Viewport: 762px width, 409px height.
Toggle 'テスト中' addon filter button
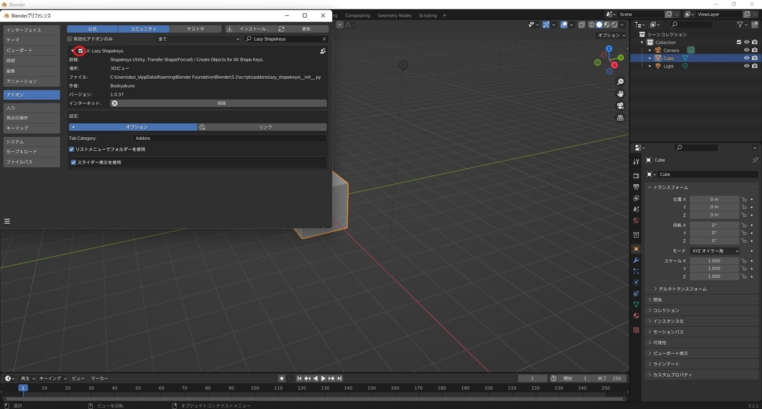pos(196,29)
